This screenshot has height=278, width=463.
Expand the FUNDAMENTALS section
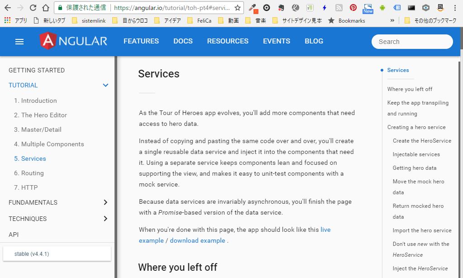pos(105,202)
